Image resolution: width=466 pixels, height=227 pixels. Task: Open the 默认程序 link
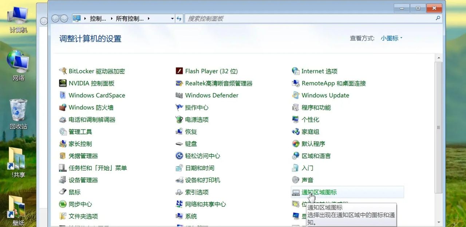313,144
